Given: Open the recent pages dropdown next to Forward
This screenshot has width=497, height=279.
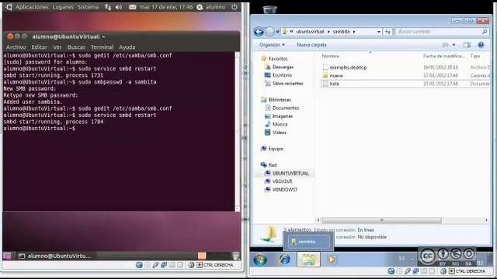Looking at the screenshot, I should (x=277, y=32).
